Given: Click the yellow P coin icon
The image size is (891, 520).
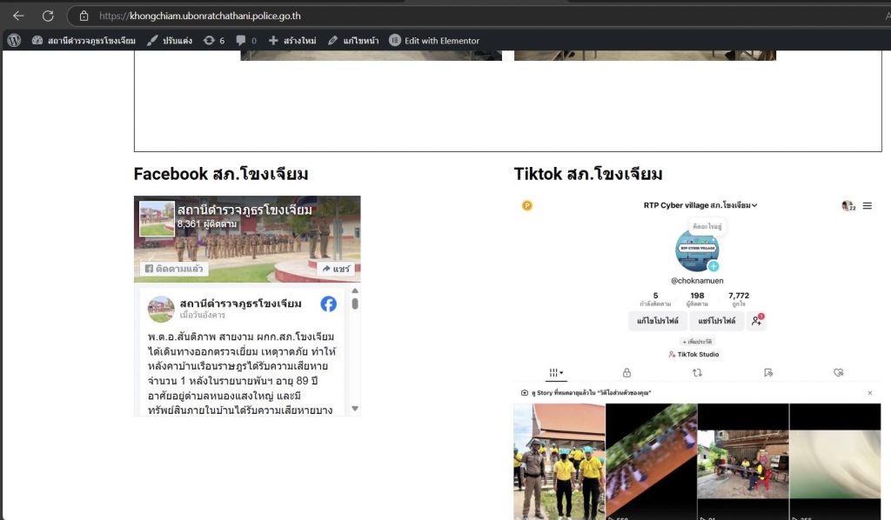Looking at the screenshot, I should point(526,206).
